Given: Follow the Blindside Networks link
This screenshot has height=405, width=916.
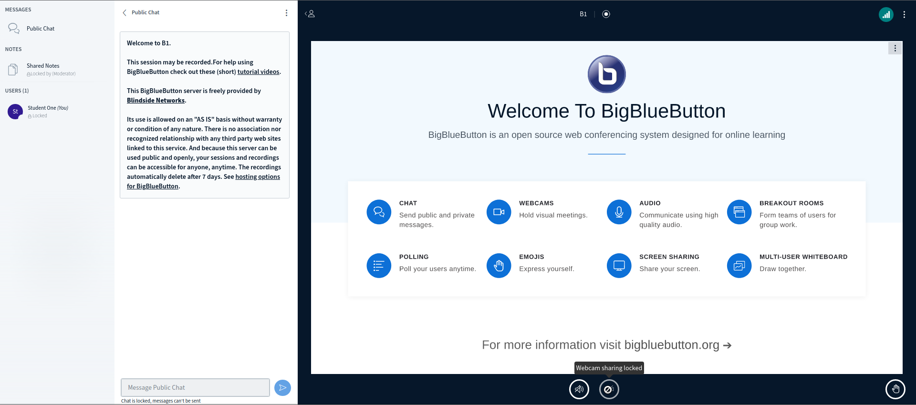Looking at the screenshot, I should [156, 101].
